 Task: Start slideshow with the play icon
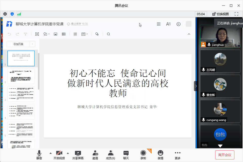click(178, 24)
